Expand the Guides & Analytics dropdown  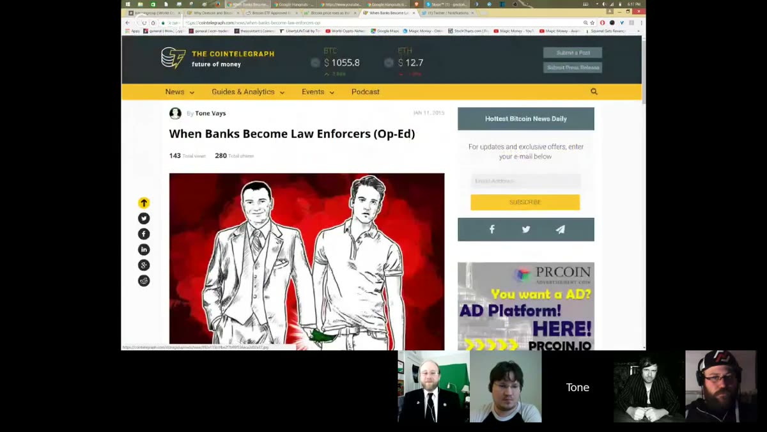248,92
